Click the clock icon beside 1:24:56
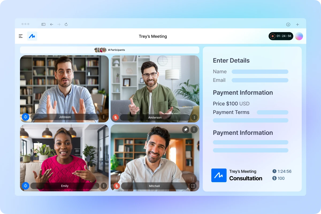Viewport: 321px width, 214px height. (275, 171)
